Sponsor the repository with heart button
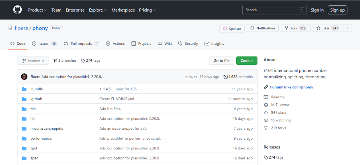 [232, 28]
